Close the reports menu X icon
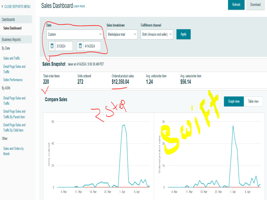 [2, 6]
